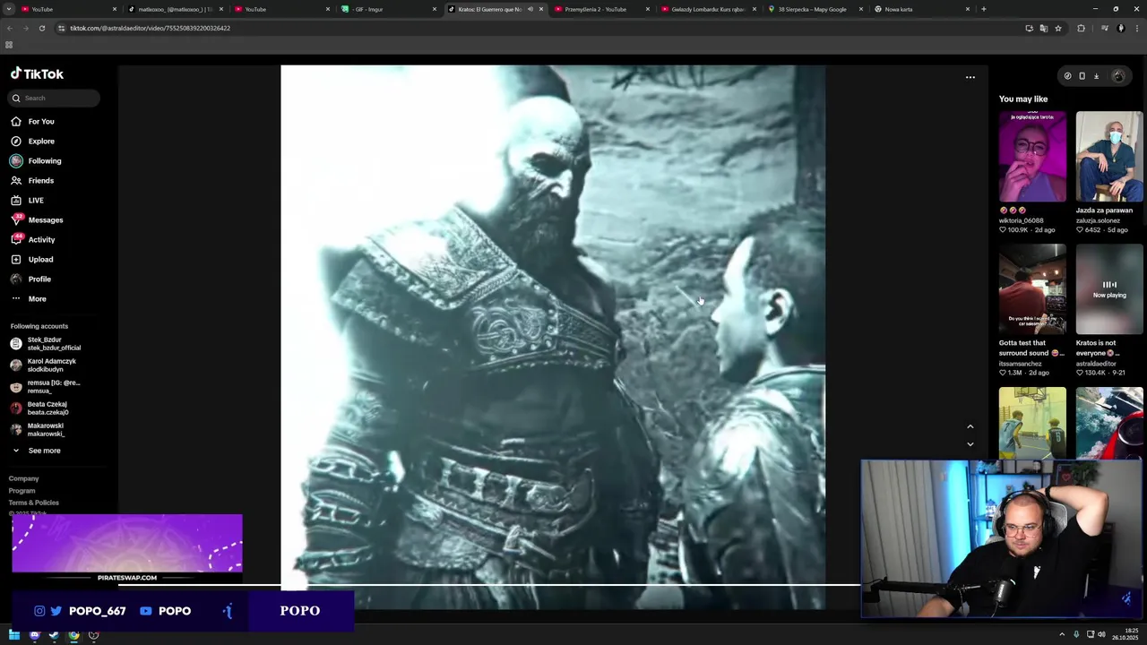Switch to the matixoxoo TikTok tab
Screen dimensions: 1147x645
tap(174, 9)
